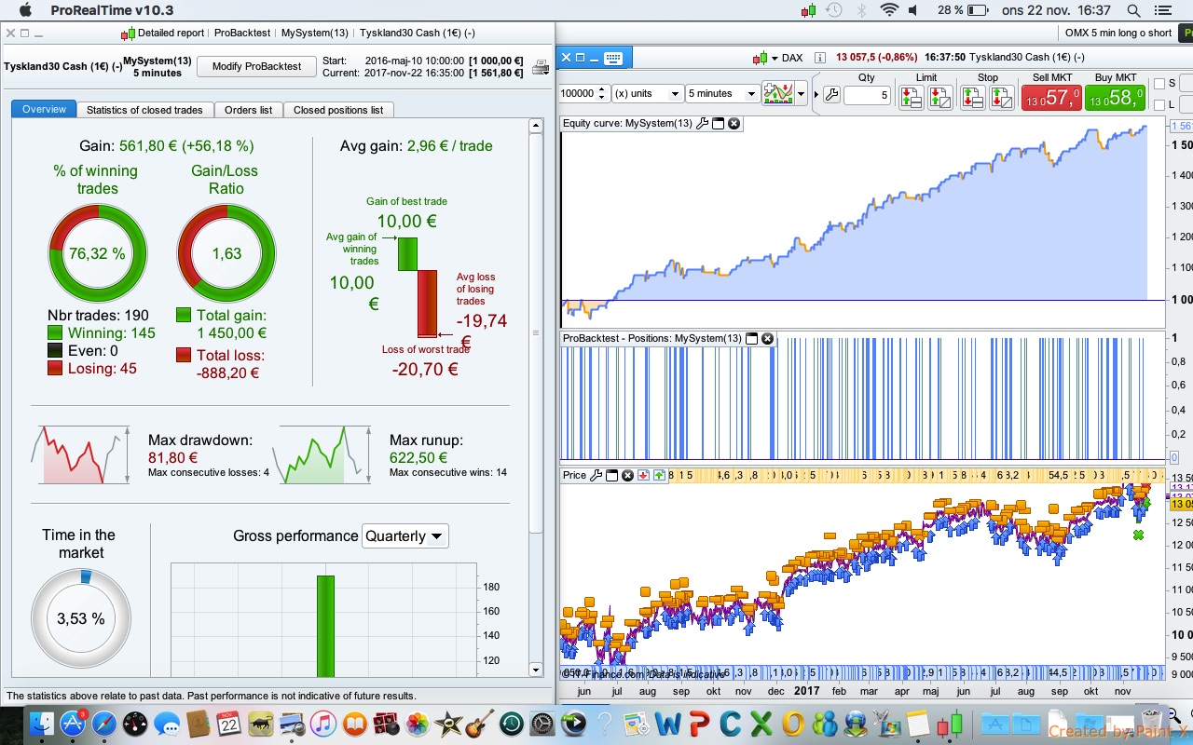
Task: Open Equity curve panel settings wrench
Action: (703, 123)
